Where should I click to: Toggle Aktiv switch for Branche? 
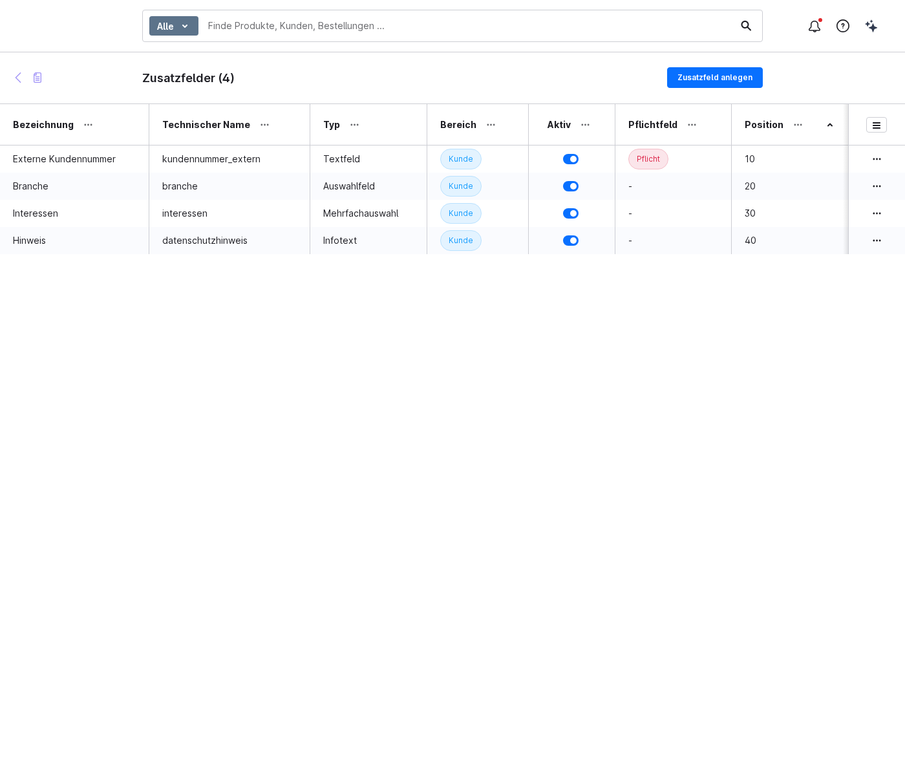click(x=571, y=186)
